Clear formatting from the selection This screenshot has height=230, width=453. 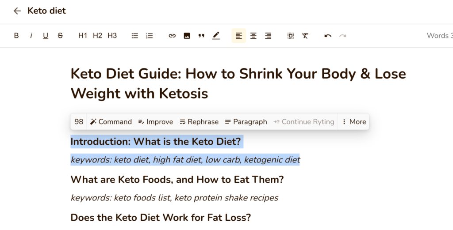[305, 36]
